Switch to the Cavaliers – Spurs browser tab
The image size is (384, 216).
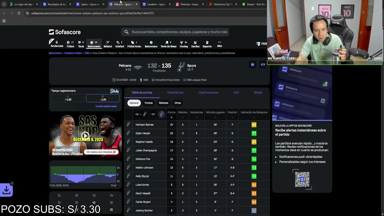(x=156, y=4)
